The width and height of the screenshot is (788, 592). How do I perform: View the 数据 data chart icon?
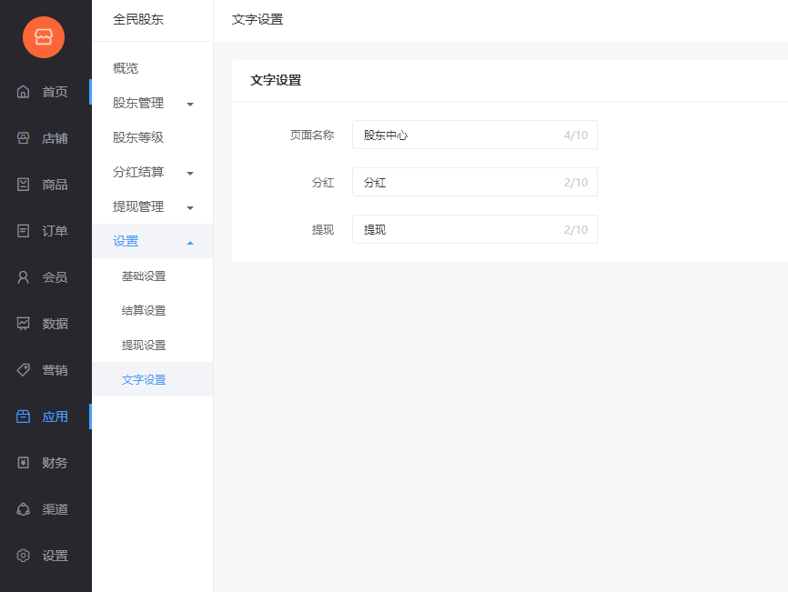click(x=23, y=324)
